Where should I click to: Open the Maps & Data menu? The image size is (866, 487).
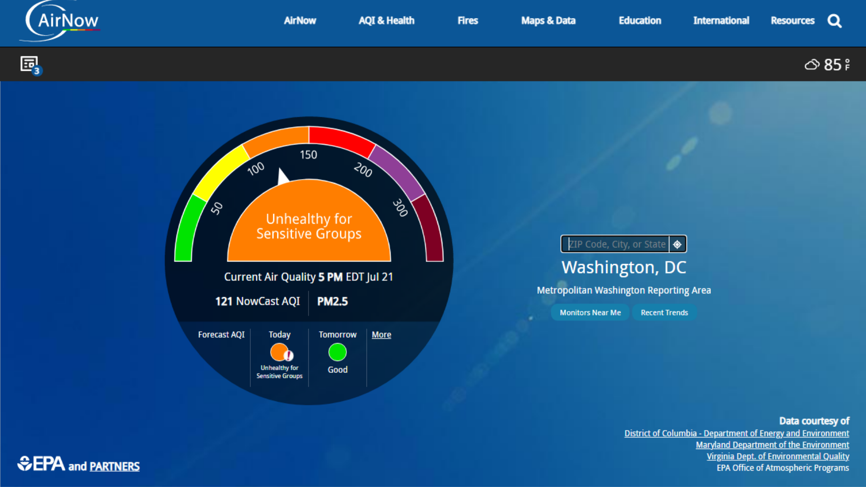(x=548, y=21)
